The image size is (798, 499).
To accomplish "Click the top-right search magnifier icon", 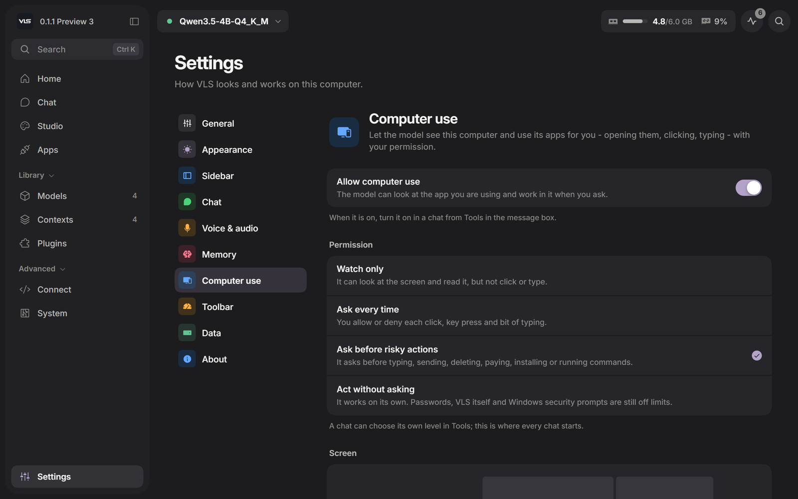I will [x=779, y=21].
